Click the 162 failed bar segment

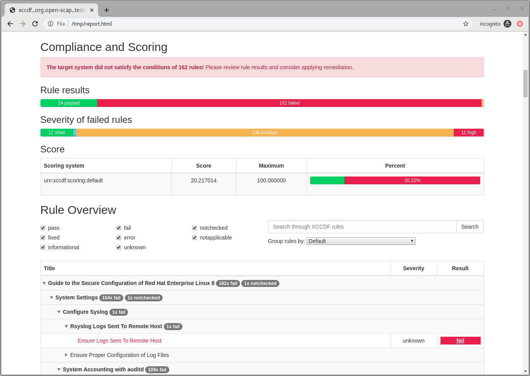[x=289, y=103]
